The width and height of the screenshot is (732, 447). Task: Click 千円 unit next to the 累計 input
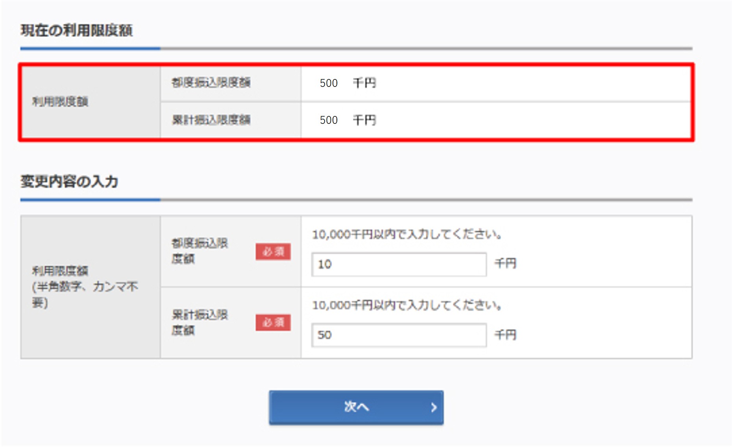[505, 335]
